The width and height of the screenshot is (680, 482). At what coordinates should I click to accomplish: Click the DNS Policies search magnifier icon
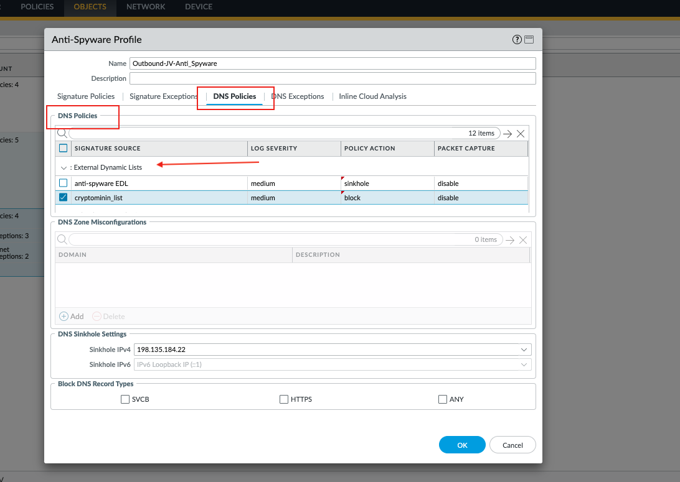click(x=62, y=133)
